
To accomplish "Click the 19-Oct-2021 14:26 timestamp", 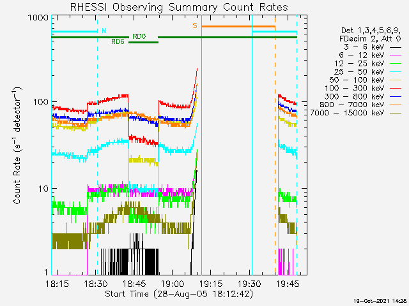I will coord(380,301).
